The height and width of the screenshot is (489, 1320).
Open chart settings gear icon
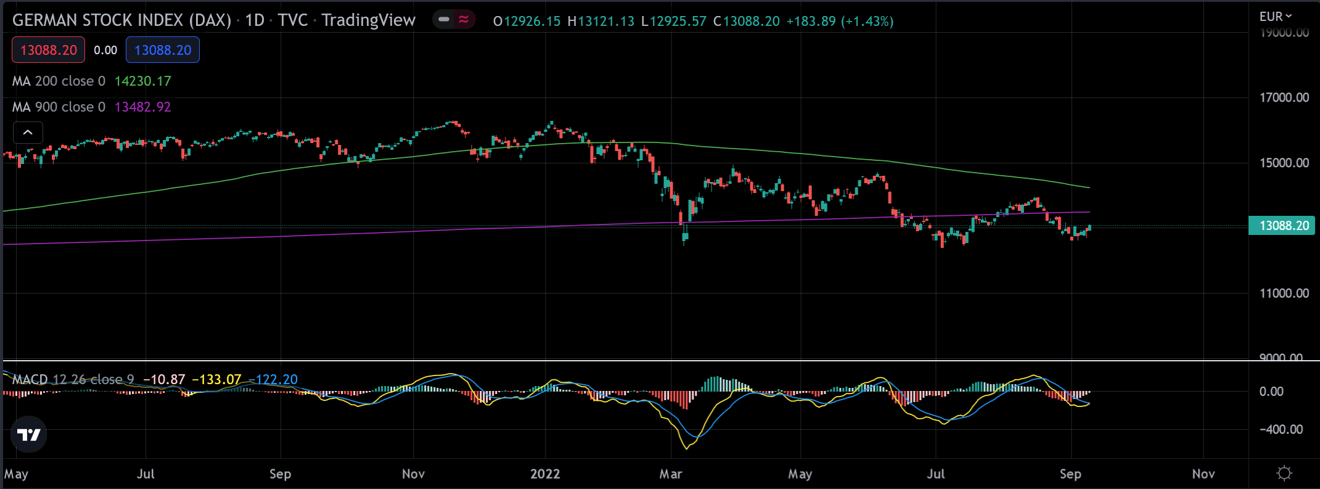1284,474
